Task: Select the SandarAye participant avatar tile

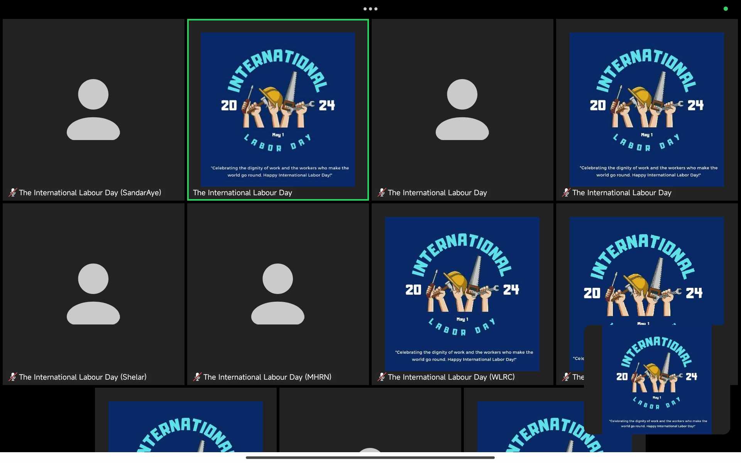Action: tap(93, 110)
